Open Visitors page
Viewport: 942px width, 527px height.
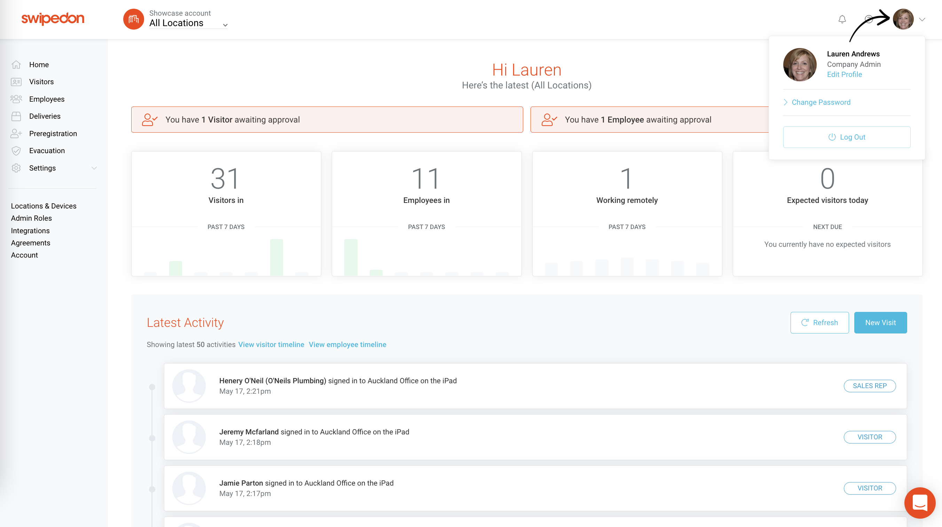click(41, 82)
